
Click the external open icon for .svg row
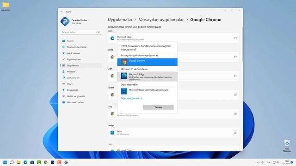point(235,114)
